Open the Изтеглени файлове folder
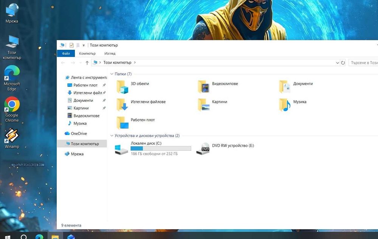The width and height of the screenshot is (378, 239). [141, 104]
